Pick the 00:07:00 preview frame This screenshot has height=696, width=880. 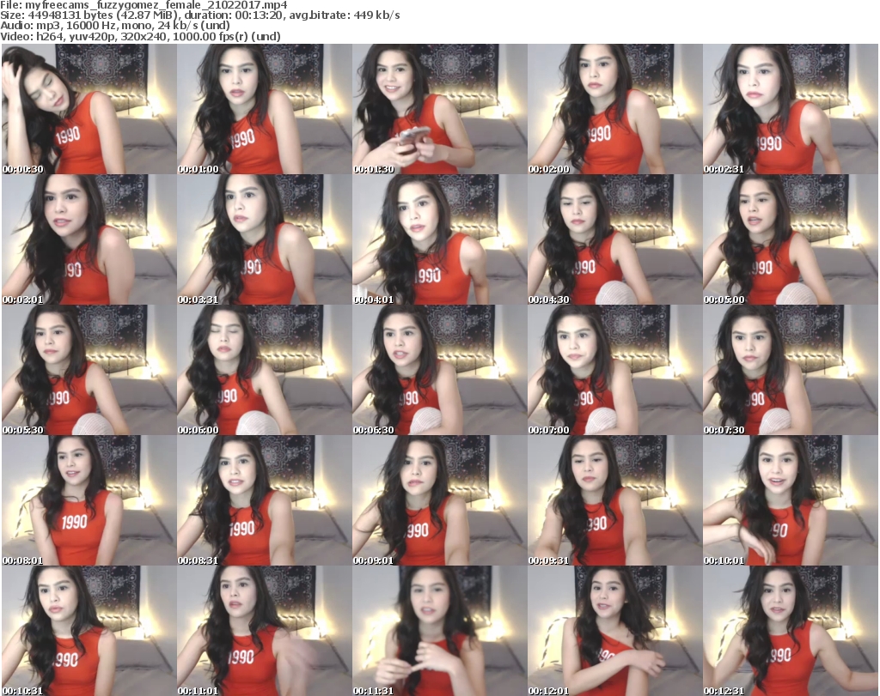614,371
